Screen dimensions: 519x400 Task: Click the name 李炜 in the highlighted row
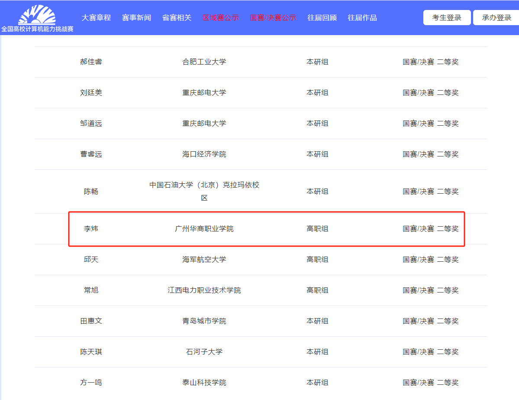pyautogui.click(x=91, y=228)
